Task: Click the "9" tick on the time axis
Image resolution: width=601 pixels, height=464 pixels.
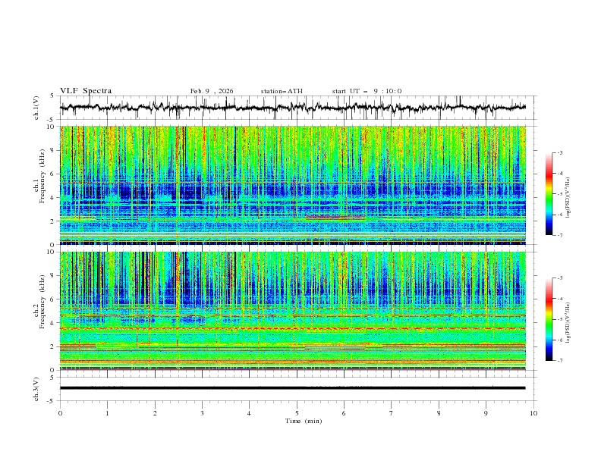Action: click(x=486, y=413)
